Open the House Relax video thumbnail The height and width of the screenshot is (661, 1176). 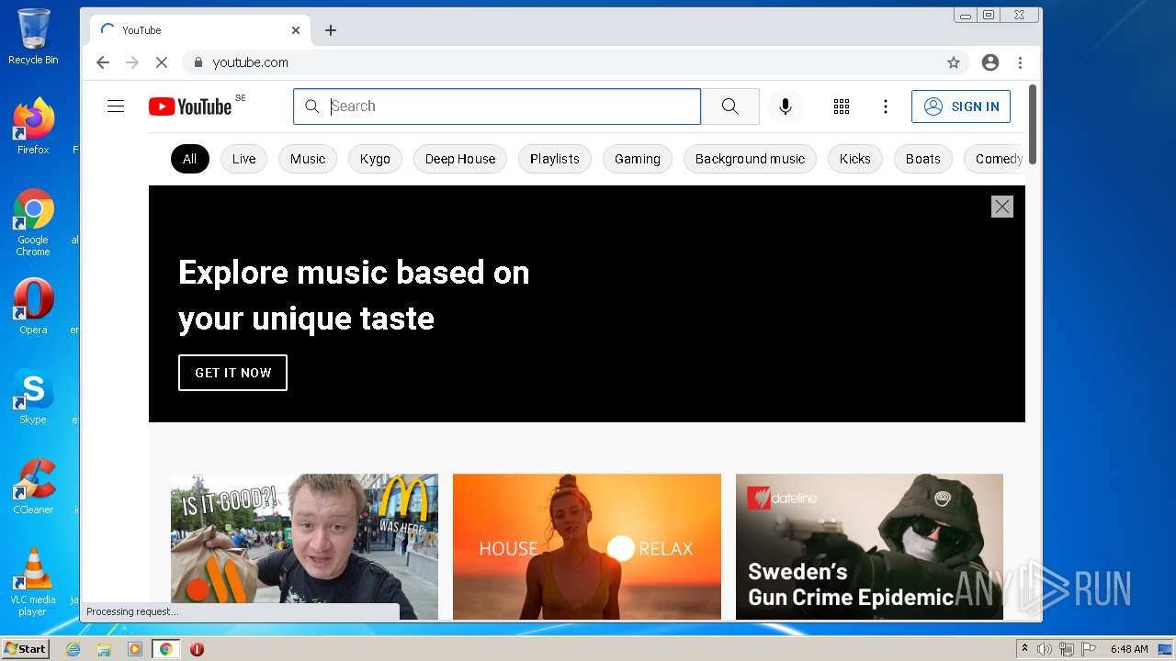click(x=587, y=547)
